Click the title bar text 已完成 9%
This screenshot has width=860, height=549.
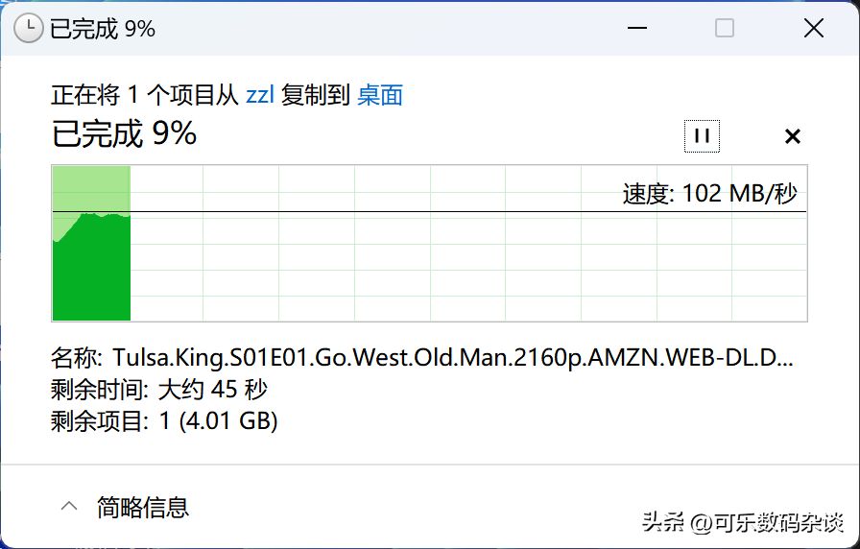coord(103,29)
